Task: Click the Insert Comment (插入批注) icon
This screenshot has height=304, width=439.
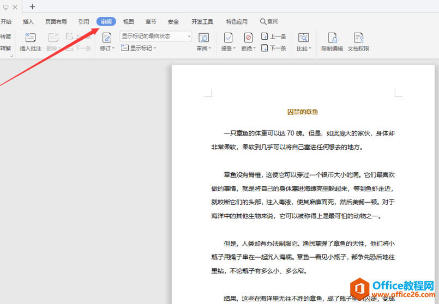Action: coord(30,38)
